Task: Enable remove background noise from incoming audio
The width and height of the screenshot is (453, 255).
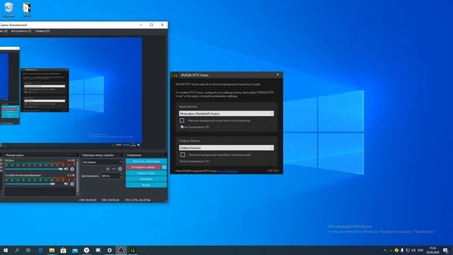Action: (183, 155)
